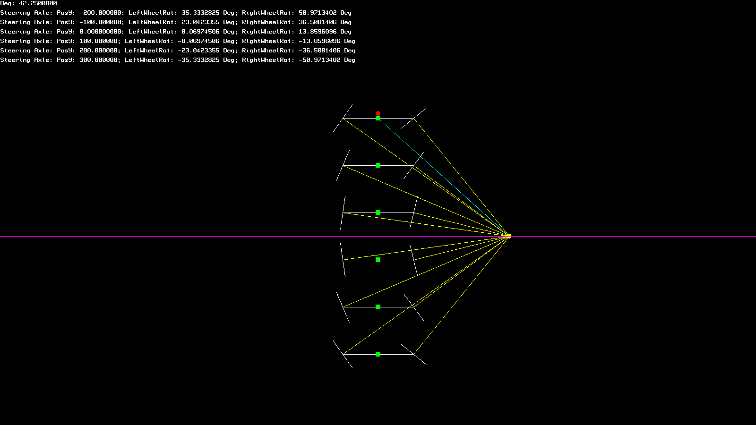Image resolution: width=756 pixels, height=425 pixels.
Task: Click the Deg: 42.2500000 readout
Action: click(28, 3)
